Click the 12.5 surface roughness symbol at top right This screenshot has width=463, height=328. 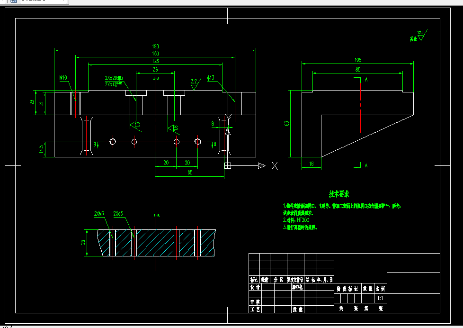(x=422, y=35)
